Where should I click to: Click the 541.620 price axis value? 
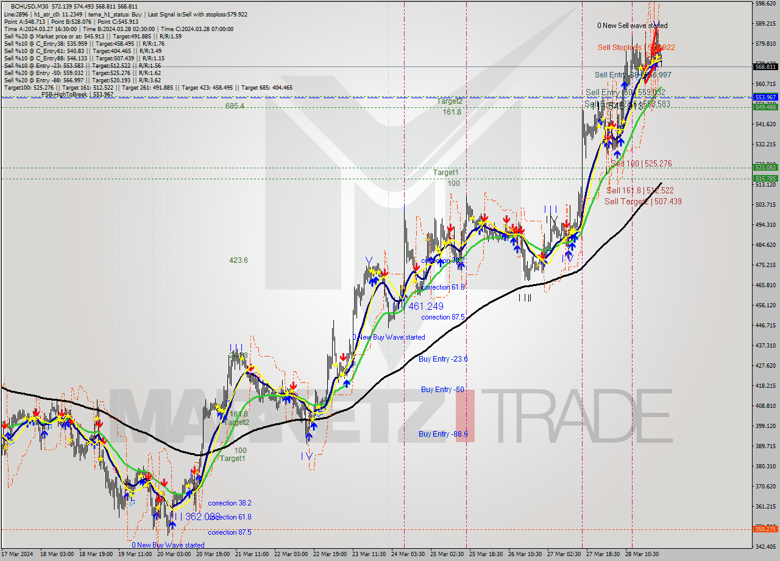pos(766,124)
